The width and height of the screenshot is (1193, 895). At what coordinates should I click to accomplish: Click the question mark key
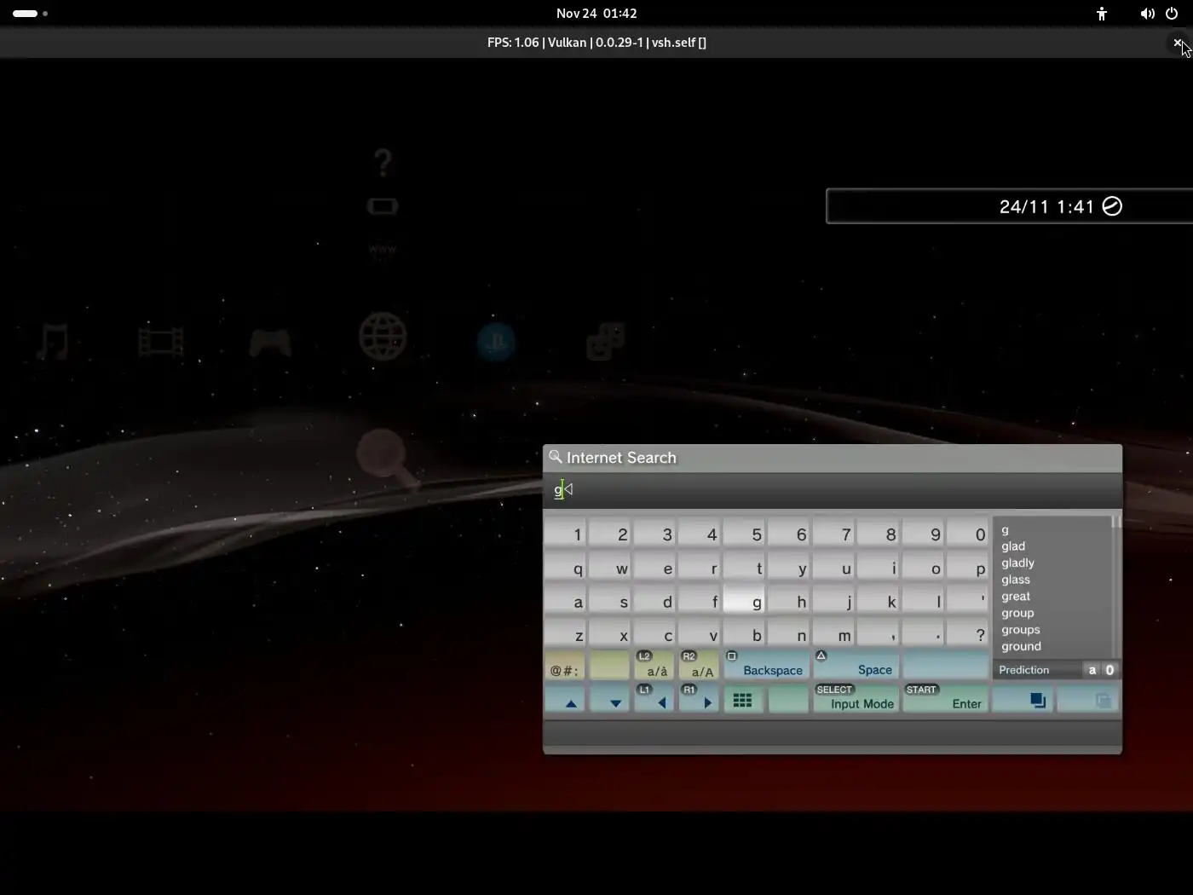click(x=968, y=632)
